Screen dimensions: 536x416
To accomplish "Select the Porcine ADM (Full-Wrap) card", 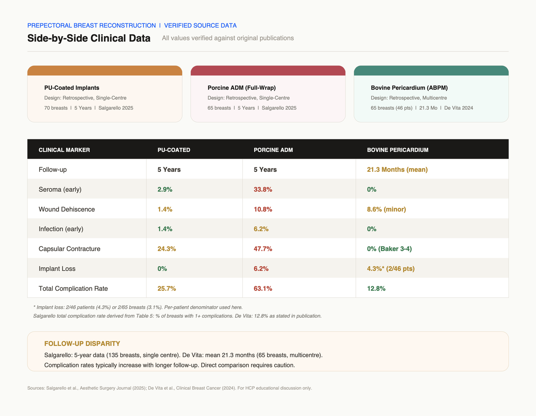I will (x=268, y=94).
